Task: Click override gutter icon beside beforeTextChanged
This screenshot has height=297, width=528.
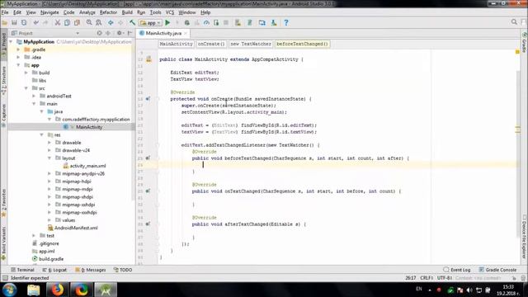Action: pos(148,158)
